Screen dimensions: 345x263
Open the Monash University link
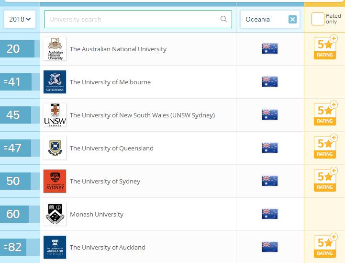(x=97, y=214)
